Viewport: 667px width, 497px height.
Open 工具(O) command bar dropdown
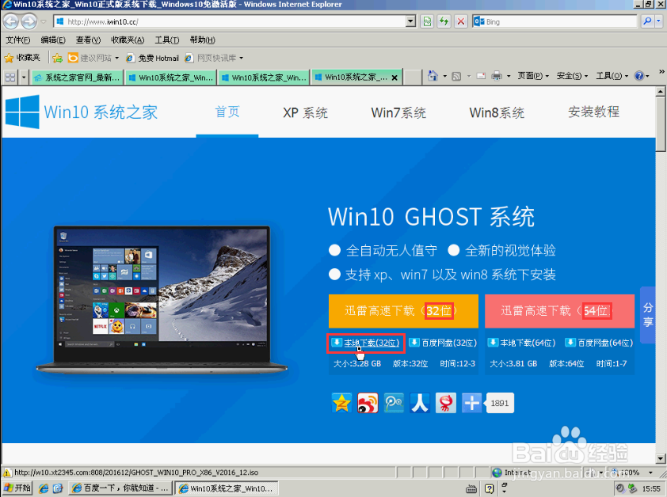pyautogui.click(x=612, y=76)
